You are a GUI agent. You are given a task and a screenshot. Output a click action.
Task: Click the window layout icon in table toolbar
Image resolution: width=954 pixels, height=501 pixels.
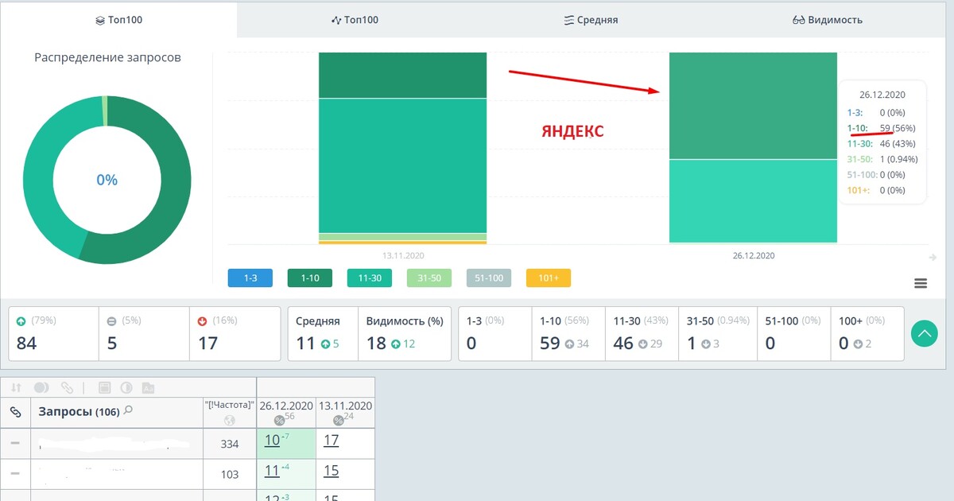coord(104,387)
